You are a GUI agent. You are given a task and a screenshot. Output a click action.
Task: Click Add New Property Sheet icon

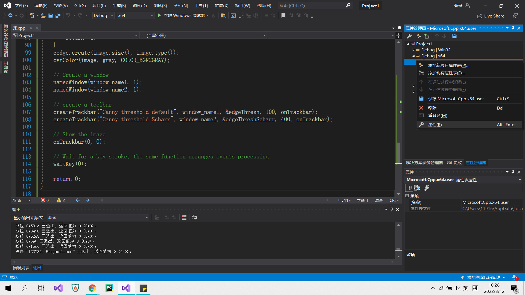pyautogui.click(x=419, y=36)
